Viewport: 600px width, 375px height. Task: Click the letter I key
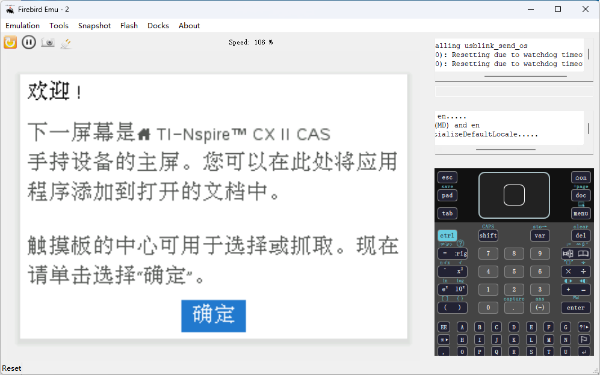480,340
